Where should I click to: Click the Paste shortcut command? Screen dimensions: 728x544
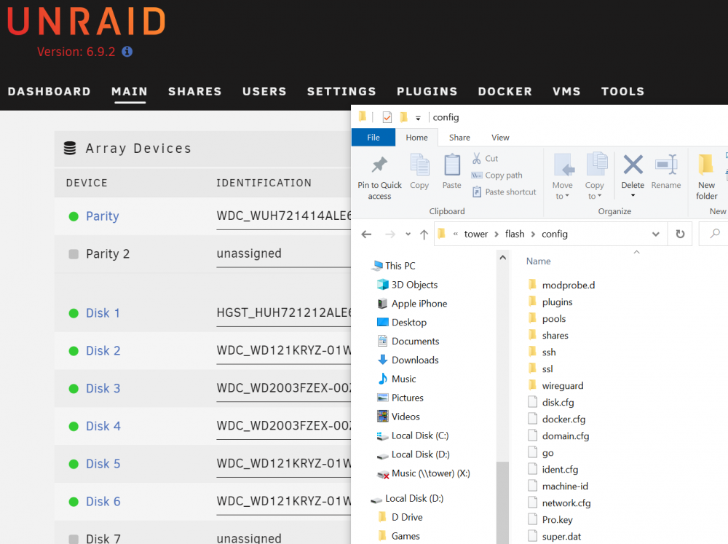[x=505, y=192]
